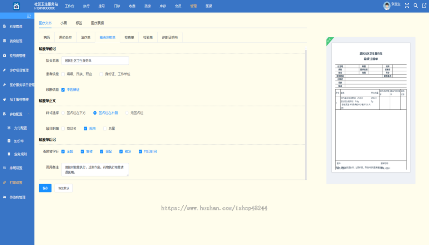
Task: Collapse the sidebar with the fold icon
Action: click(x=29, y=16)
